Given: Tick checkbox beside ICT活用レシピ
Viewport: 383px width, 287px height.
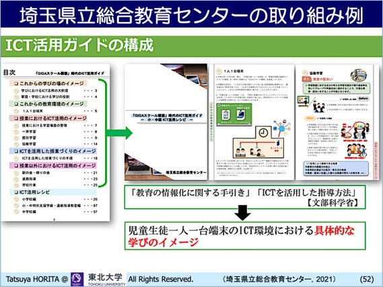Looking at the screenshot, I should point(16,192).
